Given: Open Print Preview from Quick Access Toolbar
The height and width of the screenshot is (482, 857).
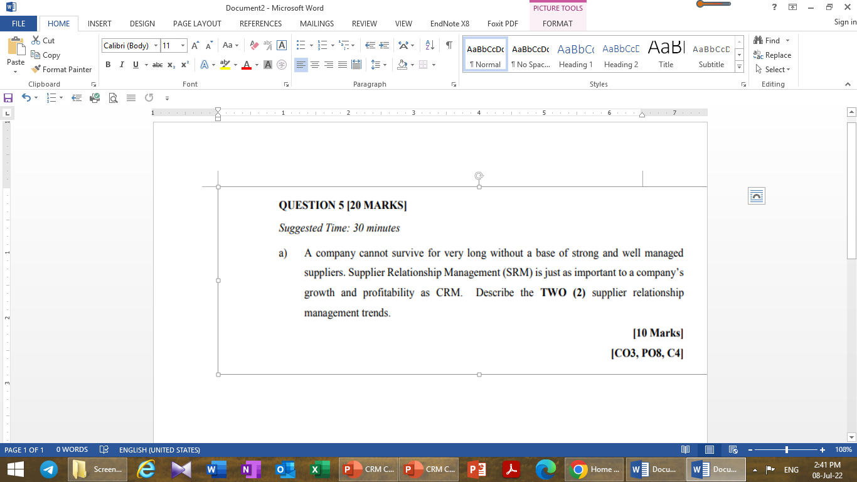Looking at the screenshot, I should click(x=114, y=97).
